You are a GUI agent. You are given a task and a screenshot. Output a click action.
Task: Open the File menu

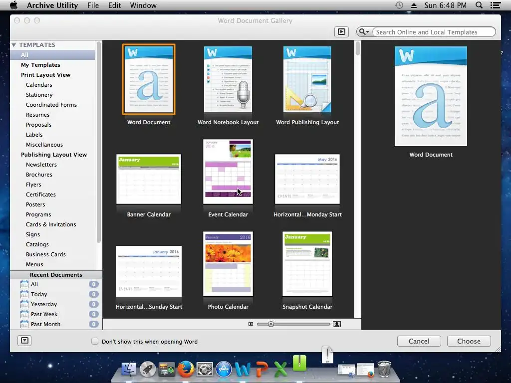[x=93, y=5]
